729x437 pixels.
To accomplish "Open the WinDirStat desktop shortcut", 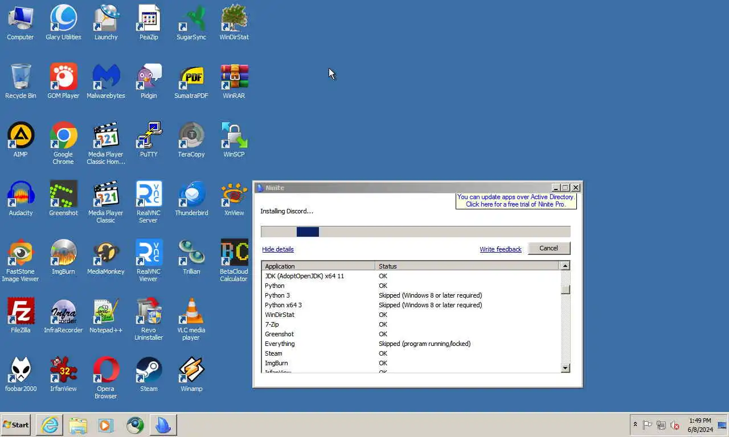I will point(234,23).
